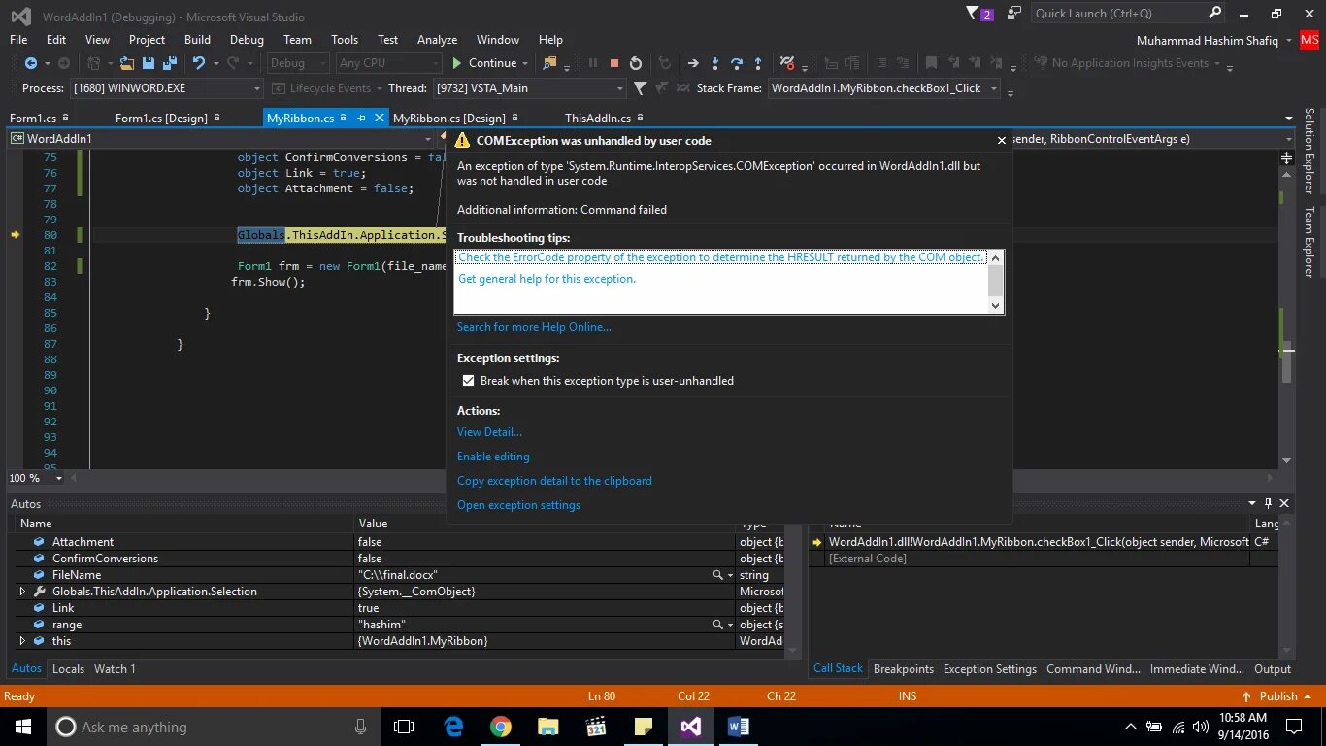The height and width of the screenshot is (746, 1326).
Task: Open the Continue button dropdown arrow
Action: coord(525,63)
